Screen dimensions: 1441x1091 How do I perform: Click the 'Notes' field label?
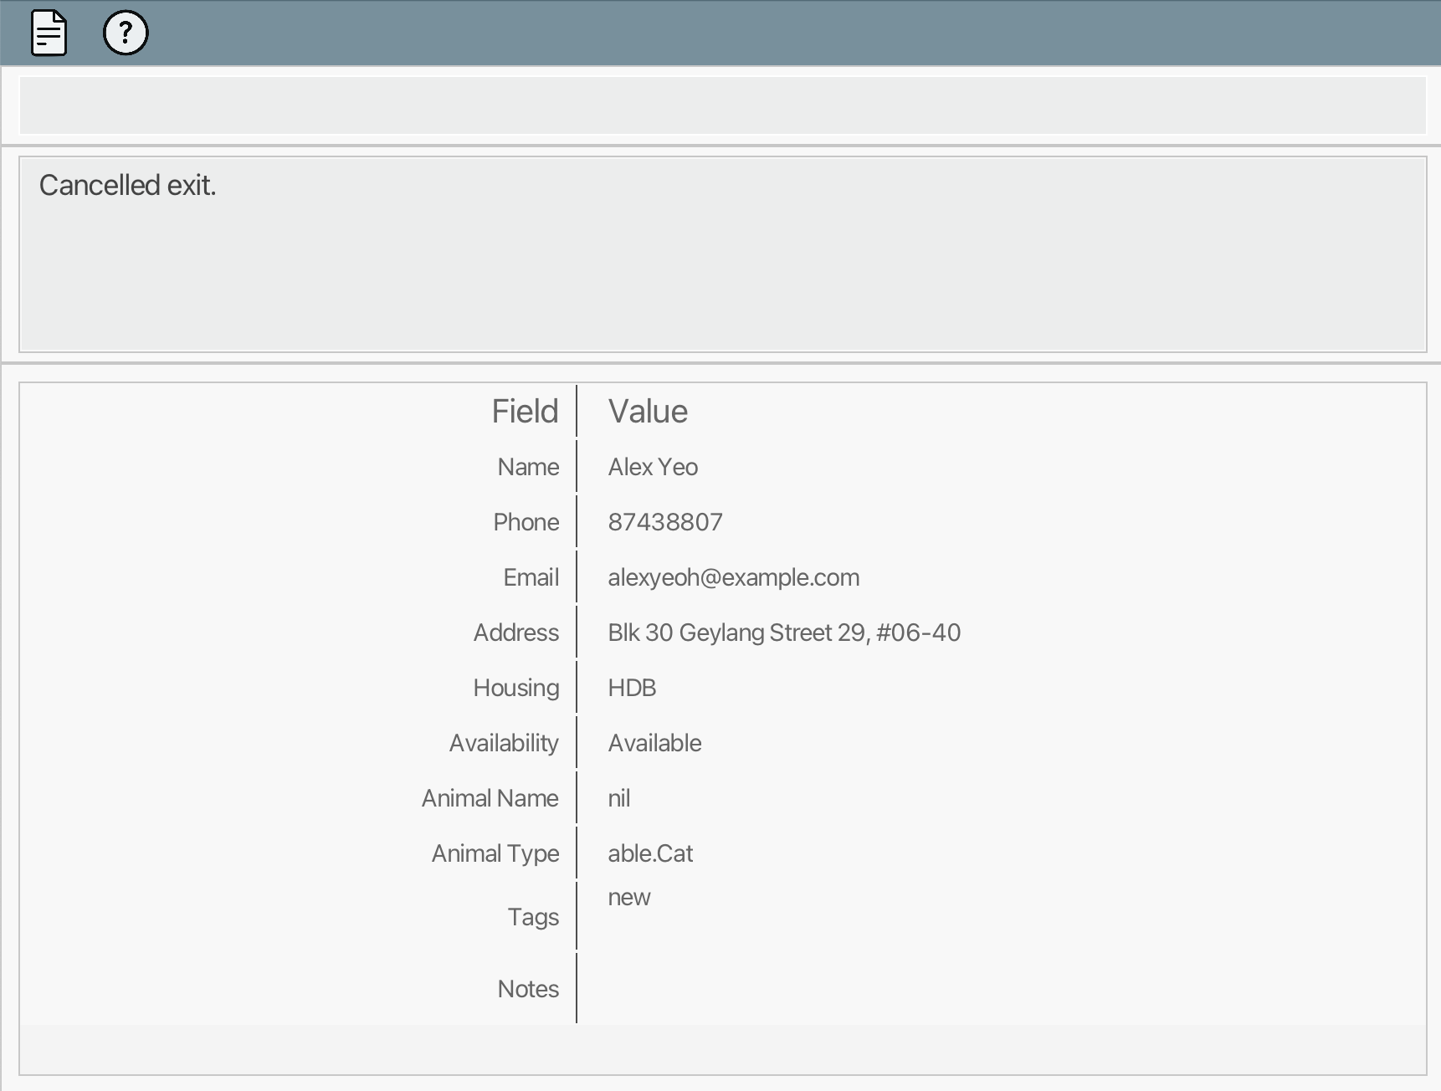[528, 989]
